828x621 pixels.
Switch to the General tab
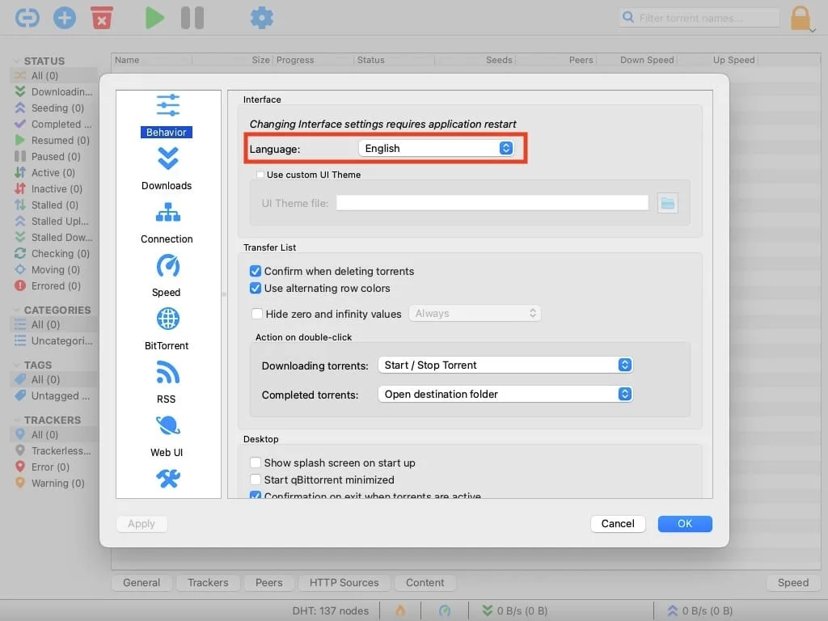(142, 582)
